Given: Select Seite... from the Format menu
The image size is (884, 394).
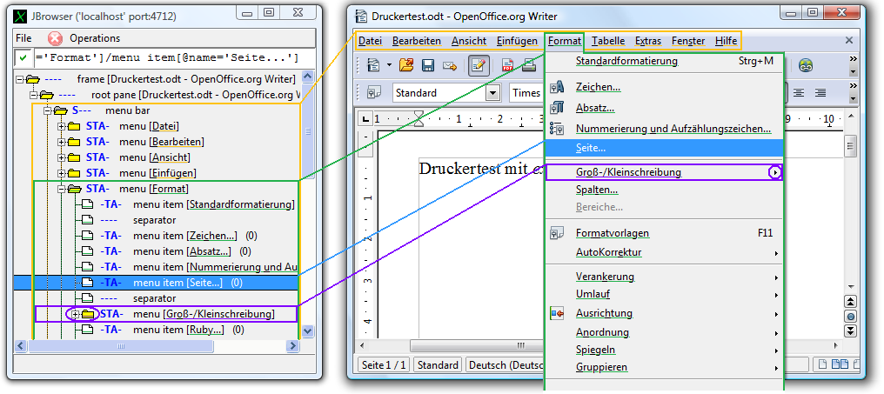Looking at the screenshot, I should click(591, 149).
